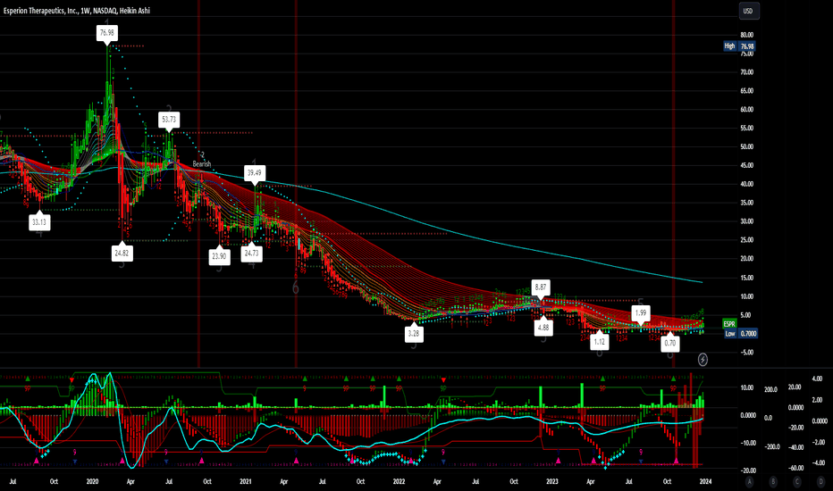Select the scale C button

pos(797,482)
